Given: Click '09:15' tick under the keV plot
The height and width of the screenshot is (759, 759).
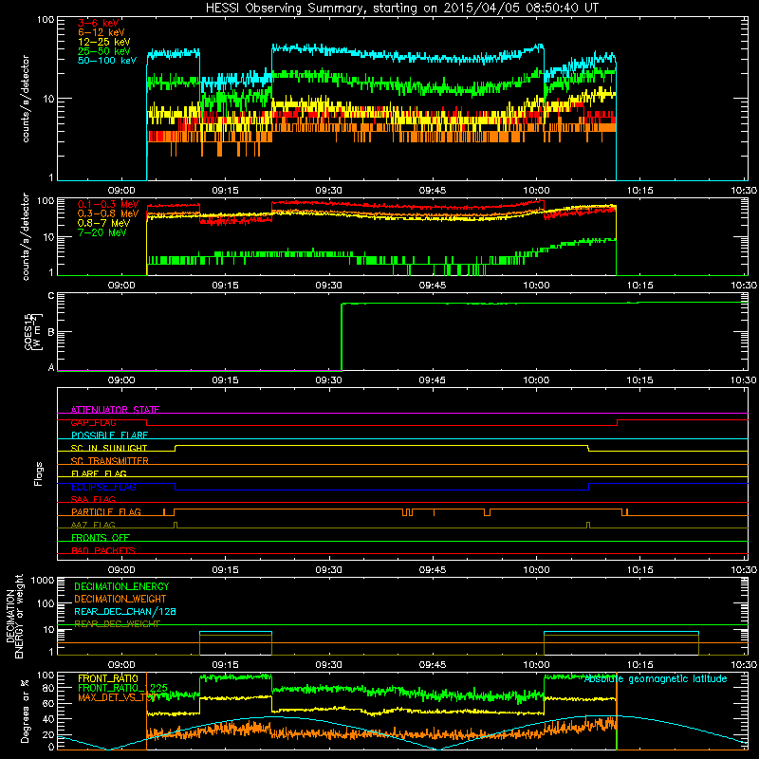Looking at the screenshot, I should (x=225, y=191).
